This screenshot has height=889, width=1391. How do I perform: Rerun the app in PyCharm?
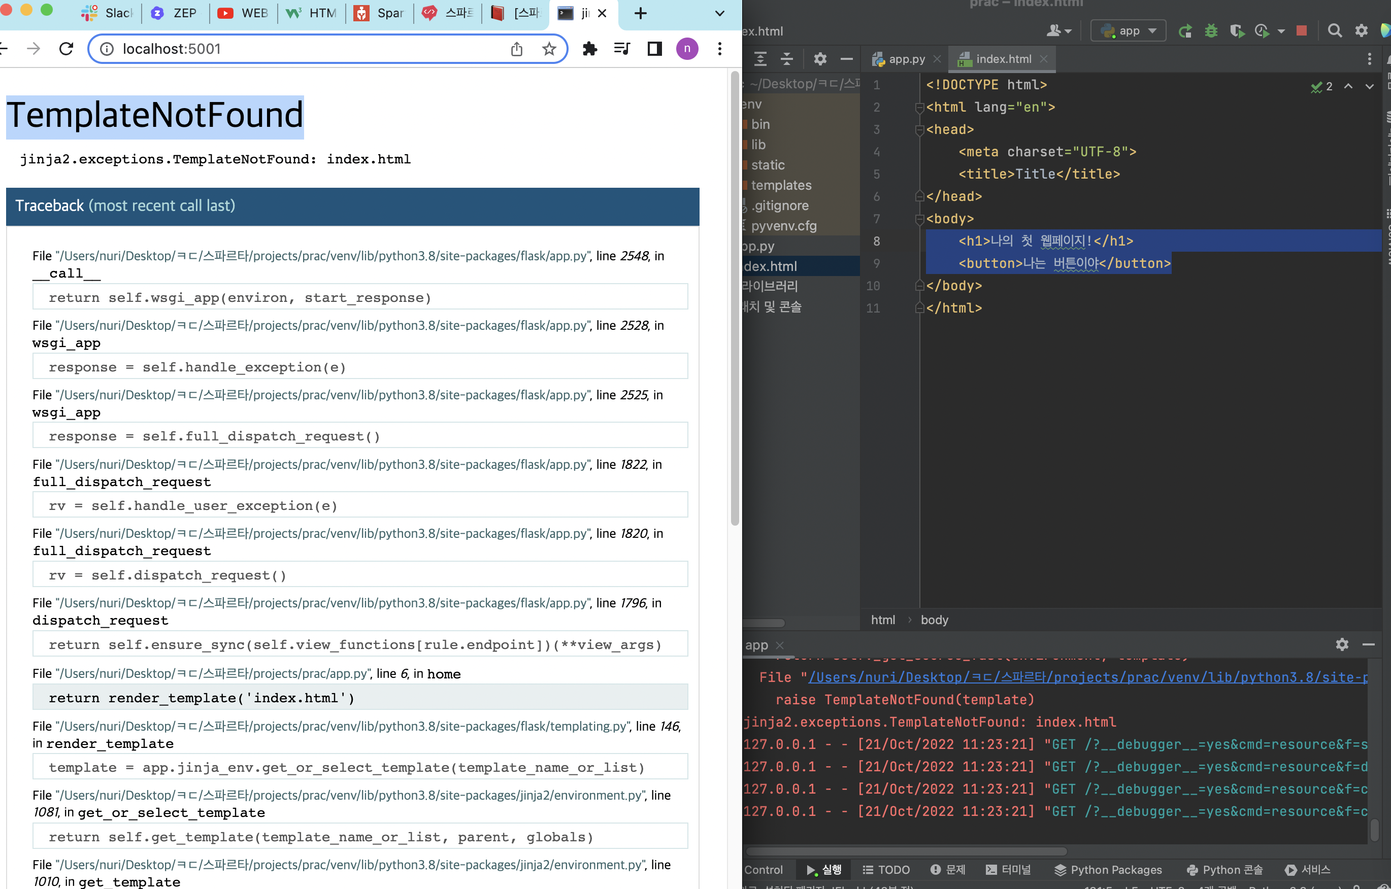[x=1185, y=31]
